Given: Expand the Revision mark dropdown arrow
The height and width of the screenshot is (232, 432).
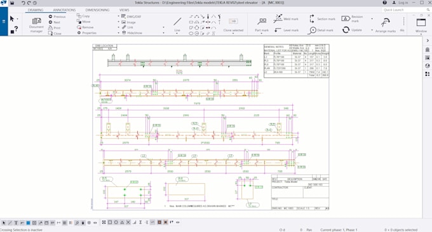Looking at the screenshot, I should pos(372,19).
